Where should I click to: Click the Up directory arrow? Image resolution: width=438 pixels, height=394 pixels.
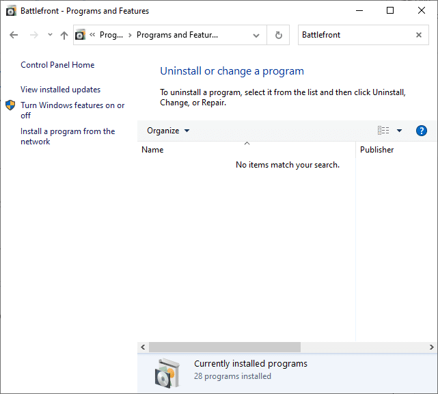coord(64,35)
